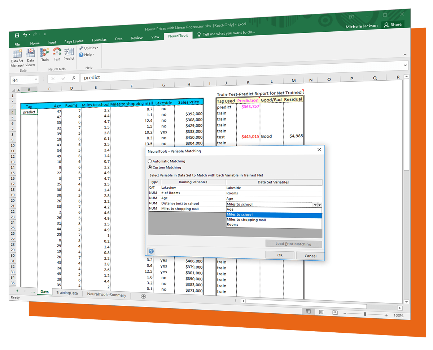Launch the Data Viewer
The image size is (433, 350).
tap(31, 57)
